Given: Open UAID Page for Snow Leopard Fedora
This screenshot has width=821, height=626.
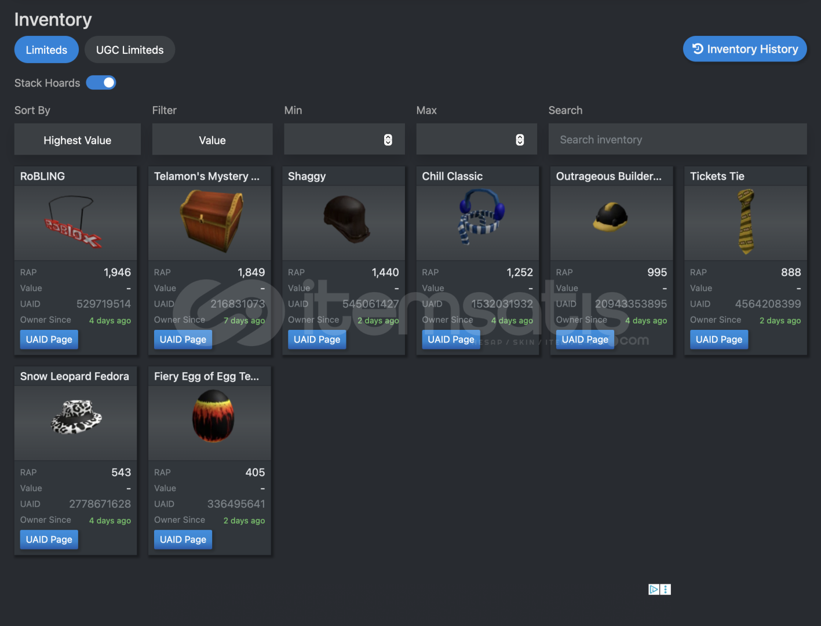Looking at the screenshot, I should (49, 540).
